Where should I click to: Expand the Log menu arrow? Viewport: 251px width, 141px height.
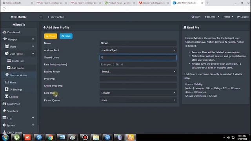33,118
